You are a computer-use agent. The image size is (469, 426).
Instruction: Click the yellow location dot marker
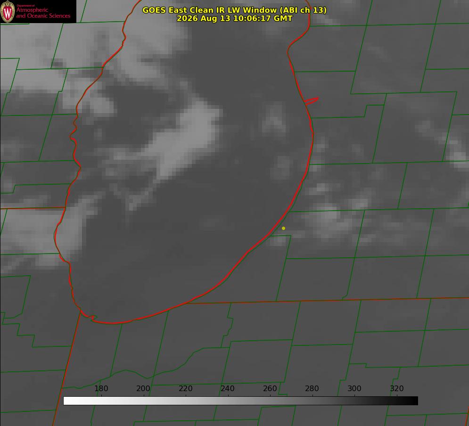point(283,228)
